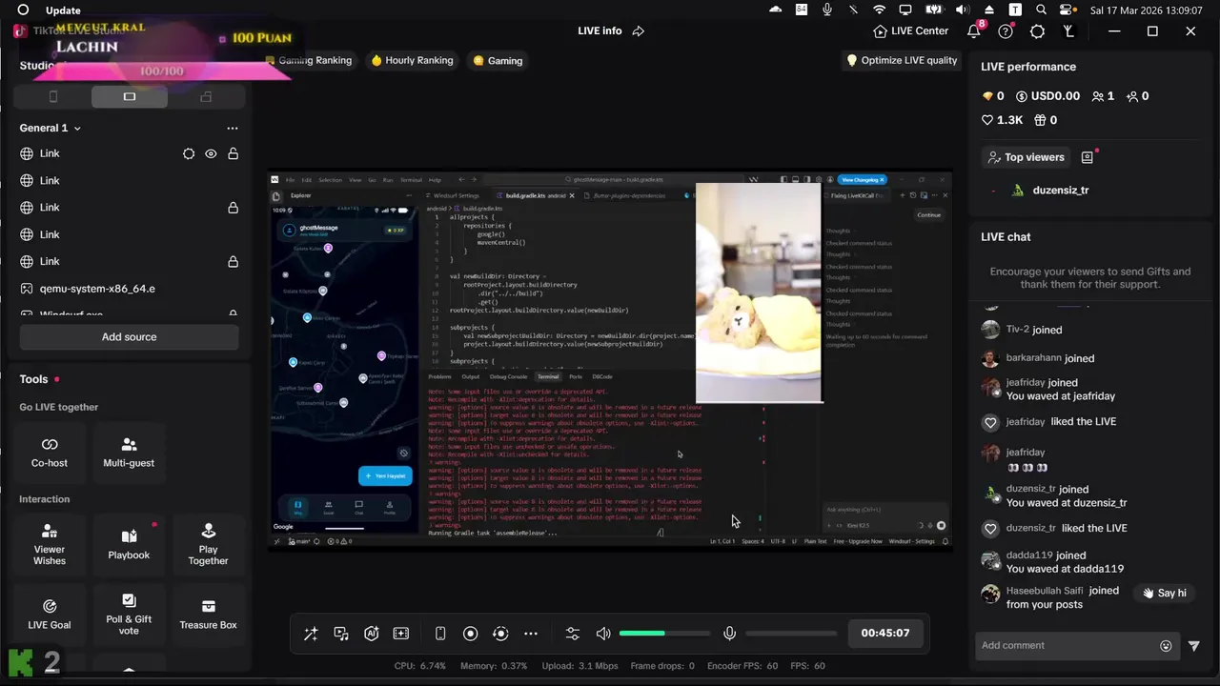Open the notifications bell icon
The image size is (1220, 686).
tap(973, 30)
